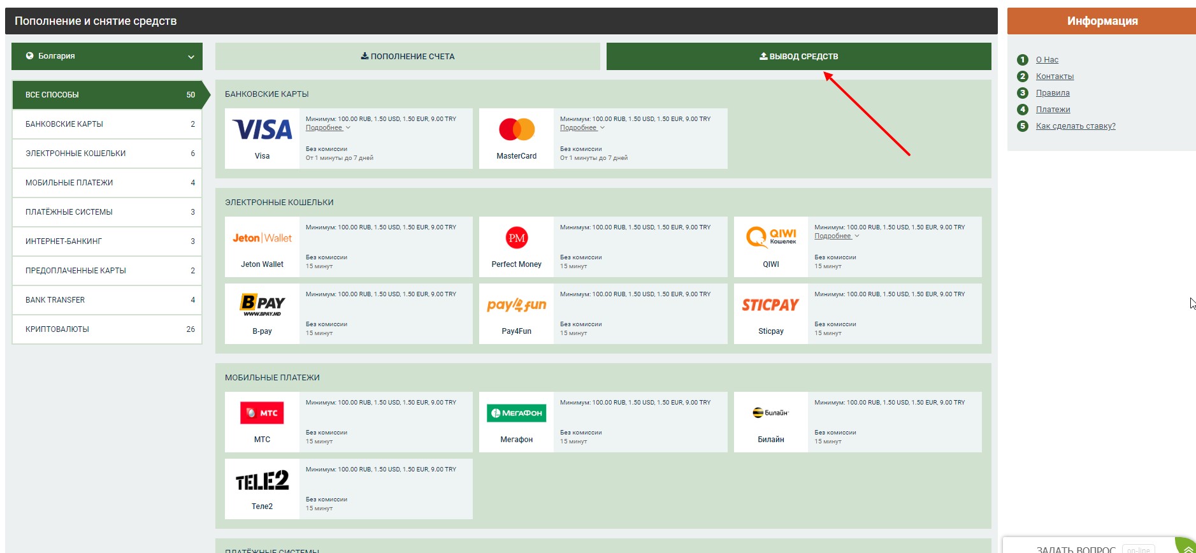Image resolution: width=1196 pixels, height=553 pixels.
Task: Open the Контакты link
Action: 1055,76
